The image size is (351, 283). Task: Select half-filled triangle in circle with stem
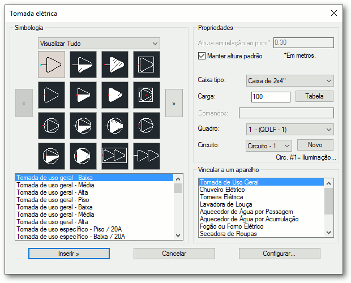pos(83,126)
